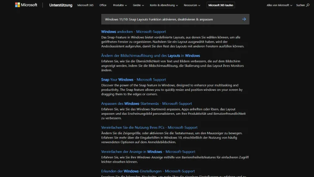The image size is (314, 177).
Task: Click the description starting 'Ändern Sie die Zeigergröße'
Action: tap(172, 138)
